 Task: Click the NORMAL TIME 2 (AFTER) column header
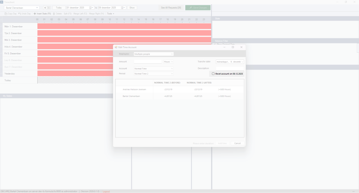199,83
